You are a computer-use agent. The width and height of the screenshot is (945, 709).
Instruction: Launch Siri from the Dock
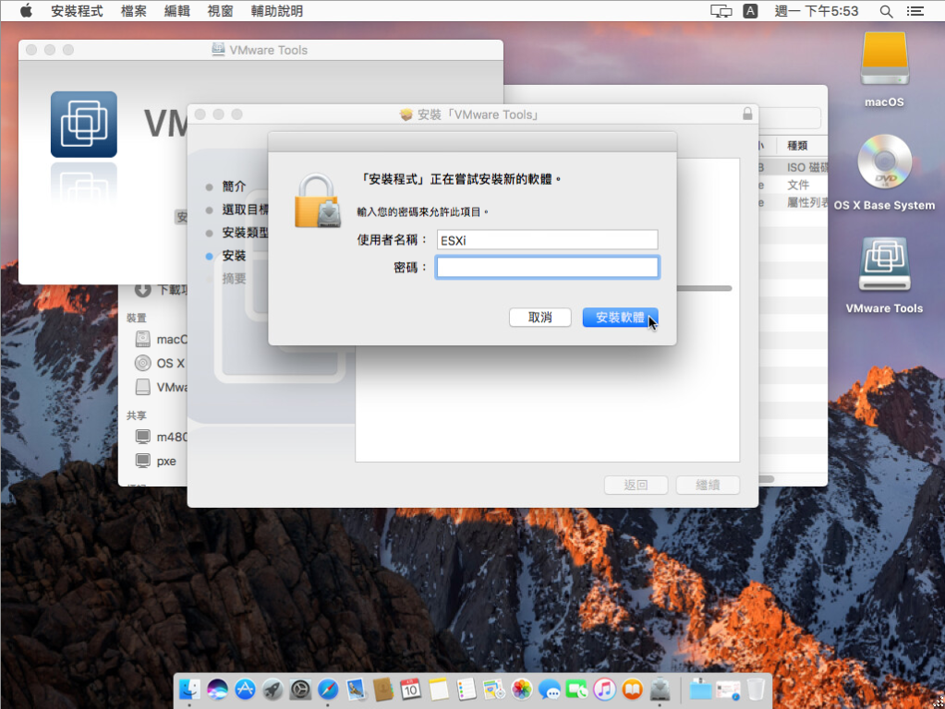click(218, 689)
